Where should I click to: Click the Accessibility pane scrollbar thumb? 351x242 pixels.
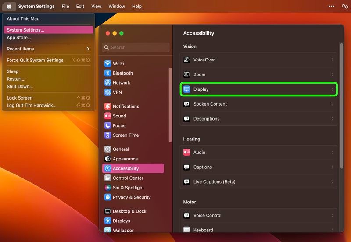pyautogui.click(x=342, y=106)
